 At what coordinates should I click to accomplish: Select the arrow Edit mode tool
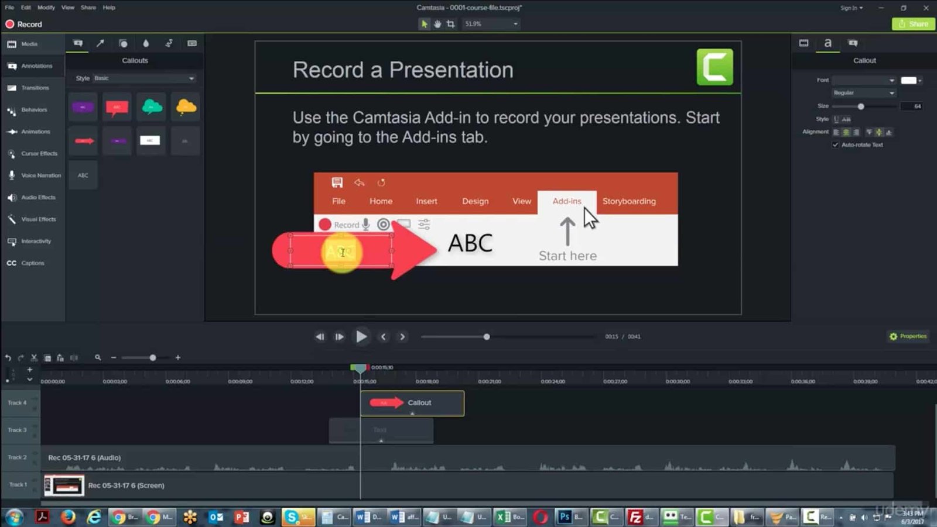(x=424, y=24)
